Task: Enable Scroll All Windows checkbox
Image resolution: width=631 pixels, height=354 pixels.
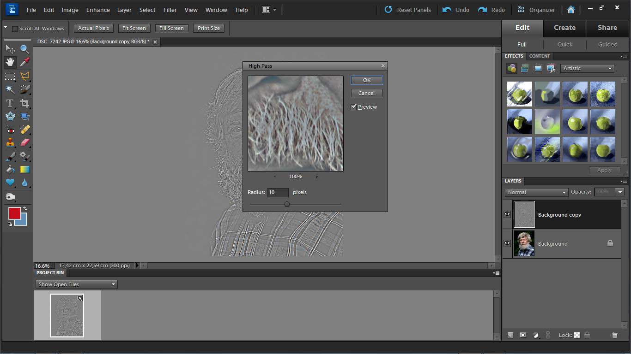Action: click(x=15, y=29)
